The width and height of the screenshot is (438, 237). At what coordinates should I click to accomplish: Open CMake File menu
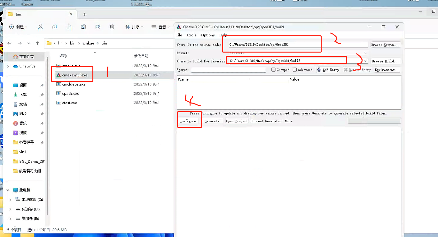179,35
